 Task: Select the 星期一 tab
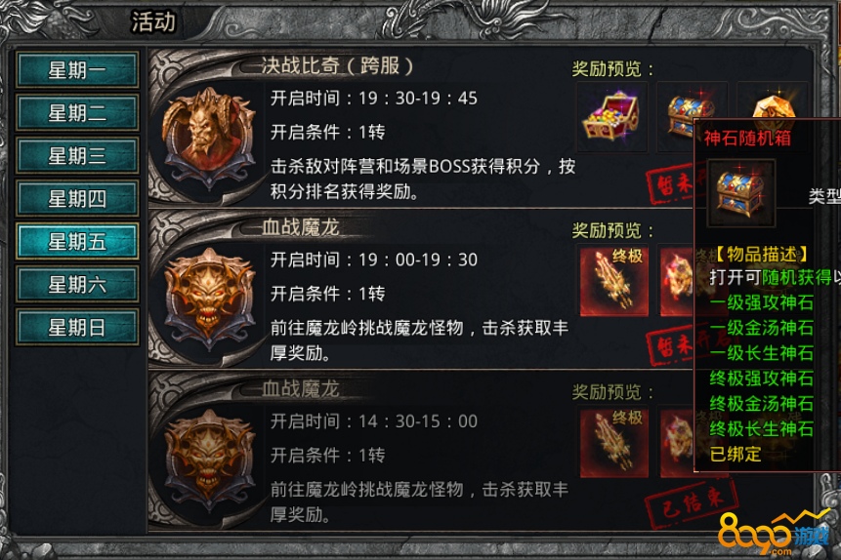(x=77, y=69)
